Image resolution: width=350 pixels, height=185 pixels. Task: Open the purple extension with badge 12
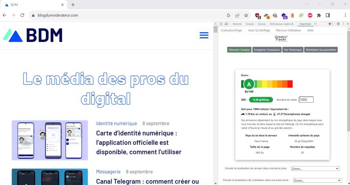coord(284,15)
